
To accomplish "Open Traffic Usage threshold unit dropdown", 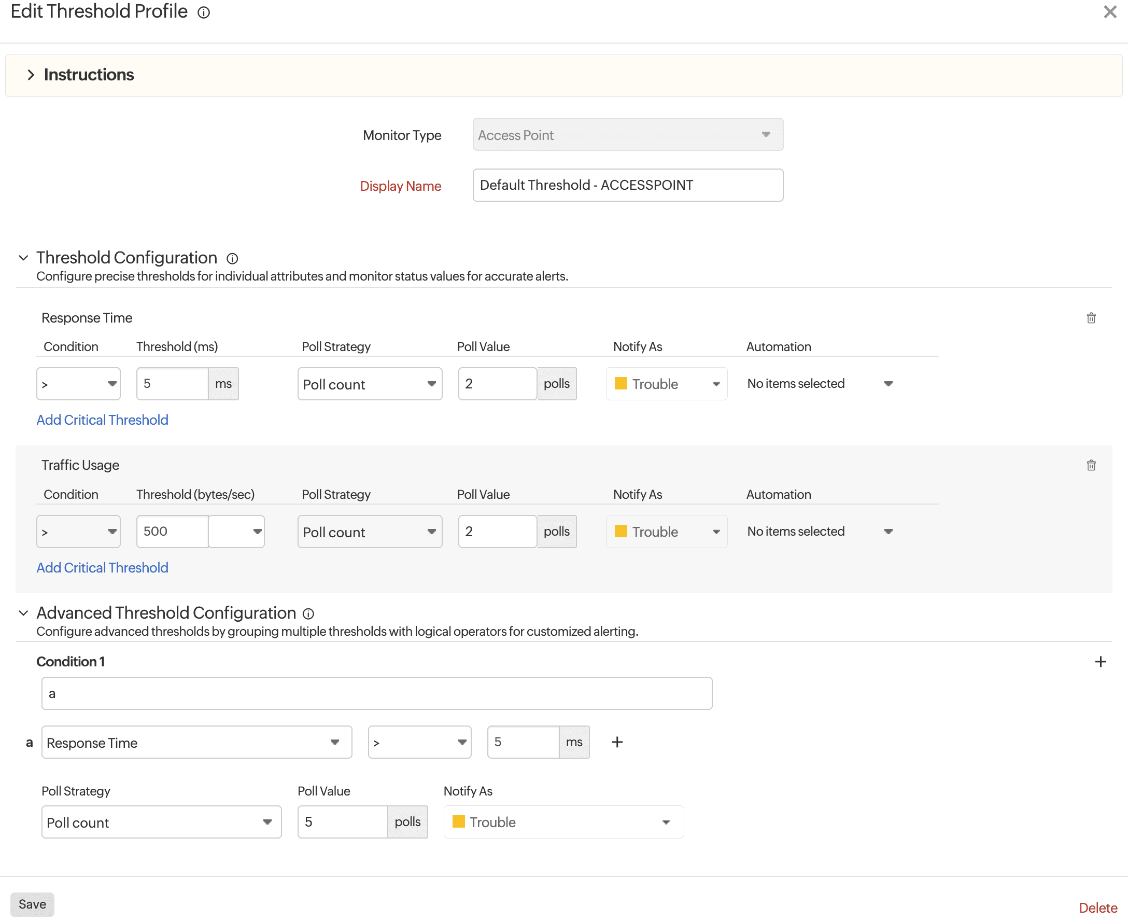I will [236, 532].
